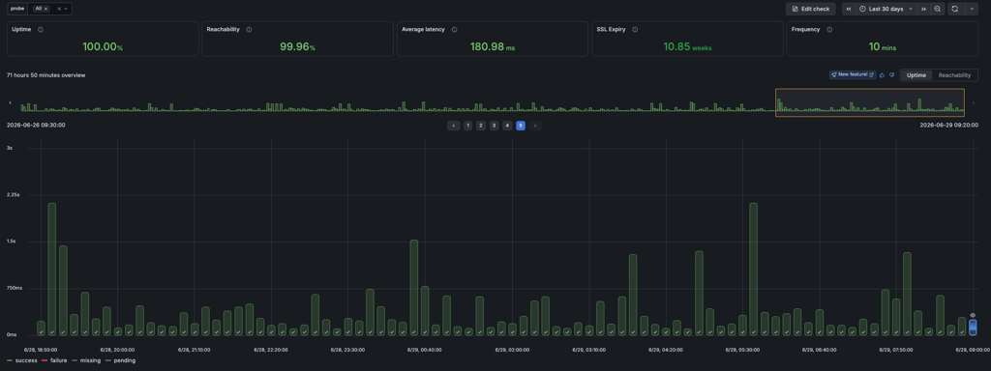Toggle the missing legend series
The image size is (991, 371).
pyautogui.click(x=86, y=361)
